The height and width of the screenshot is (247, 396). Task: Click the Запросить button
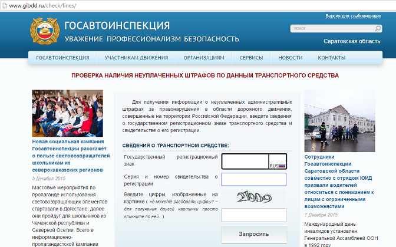tap(254, 234)
